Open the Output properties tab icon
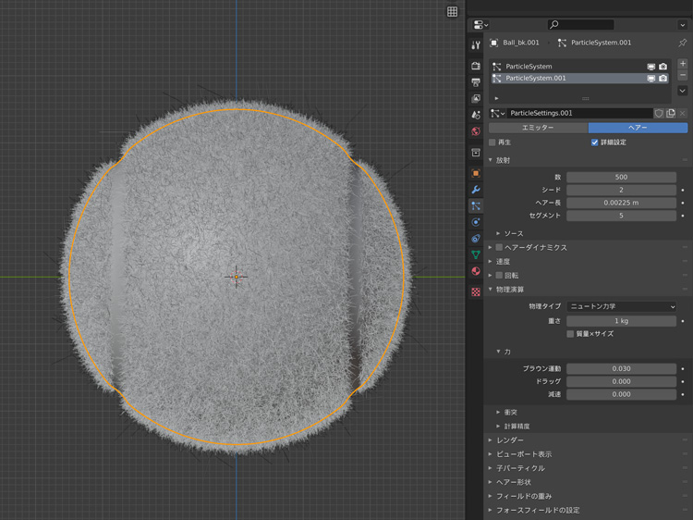Image resolution: width=693 pixels, height=520 pixels. 476,82
